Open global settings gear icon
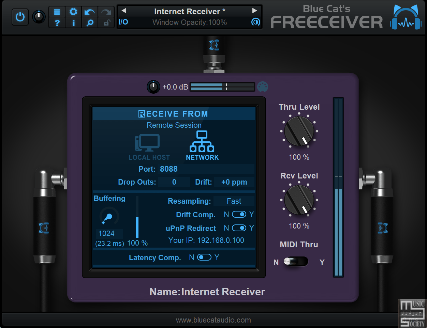 coord(73,12)
